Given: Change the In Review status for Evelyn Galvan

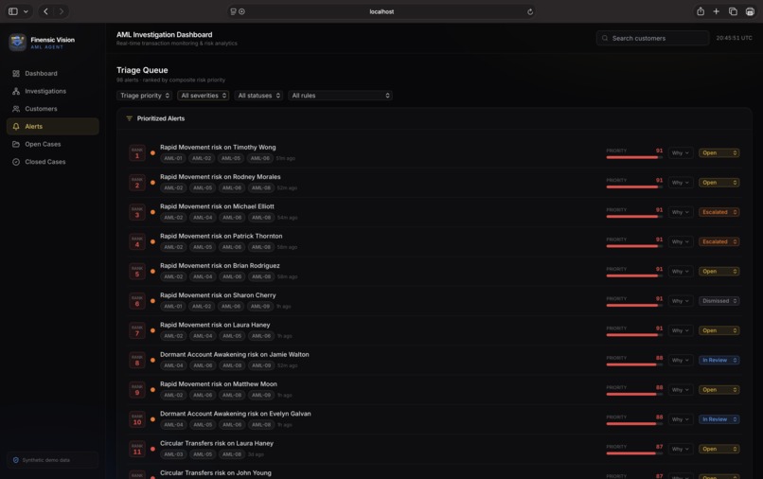Looking at the screenshot, I should coord(719,419).
